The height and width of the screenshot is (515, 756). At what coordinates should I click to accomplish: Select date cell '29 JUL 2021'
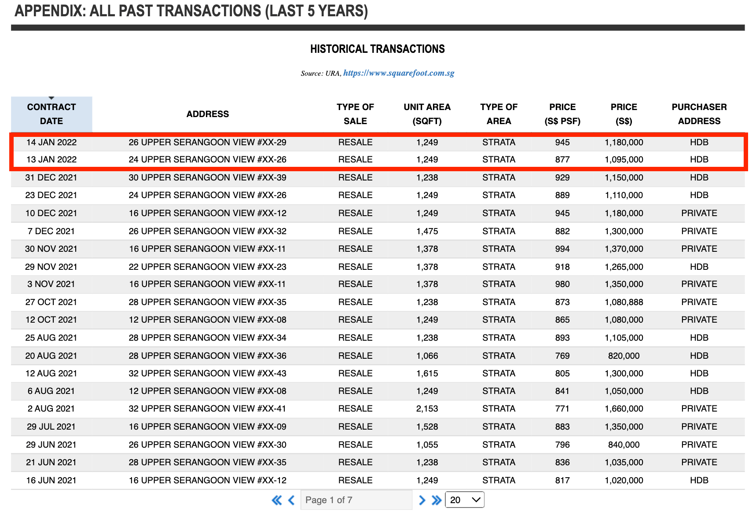click(51, 427)
